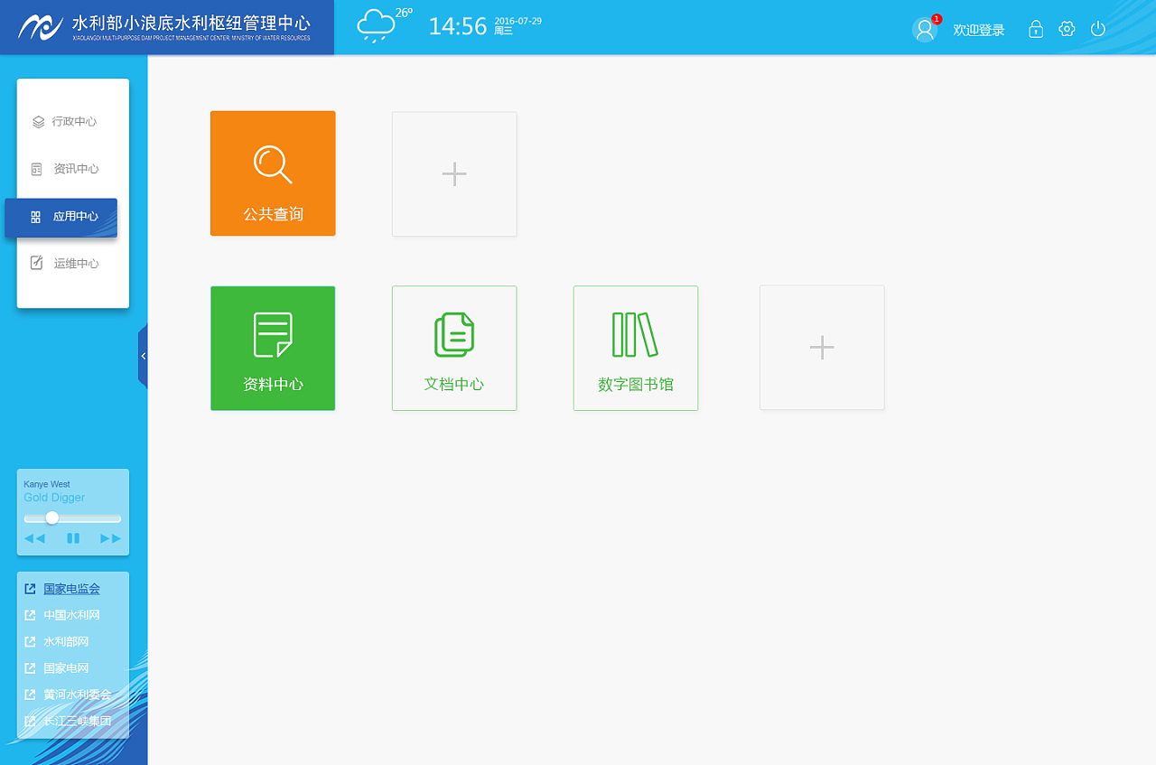1156x765 pixels.
Task: Click the 水利部小浪底 logo banner
Action: [167, 27]
